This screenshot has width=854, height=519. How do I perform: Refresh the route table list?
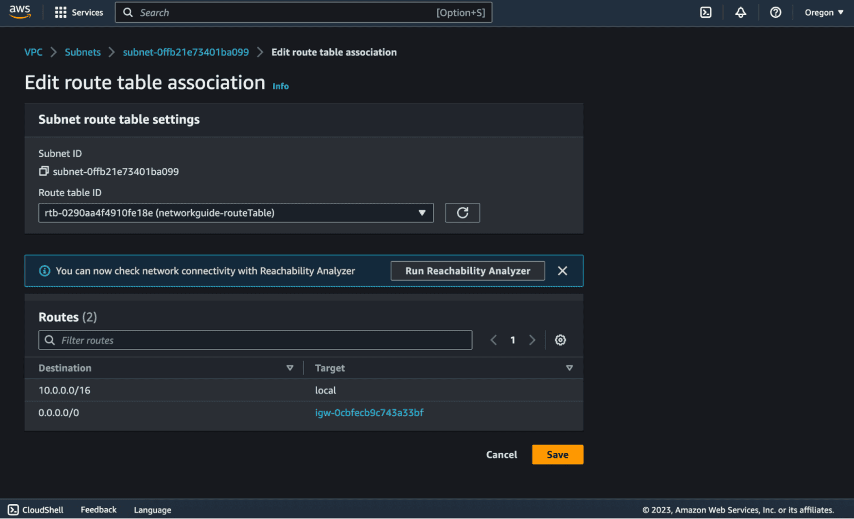462,213
